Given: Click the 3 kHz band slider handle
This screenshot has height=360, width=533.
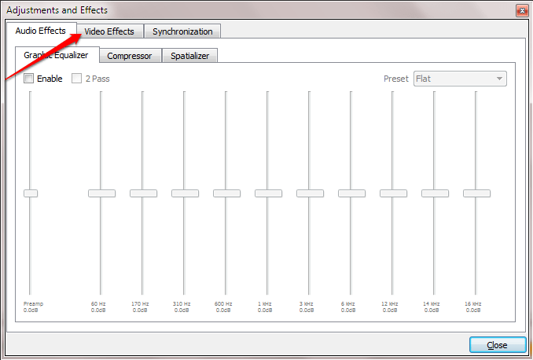Looking at the screenshot, I should (x=310, y=193).
